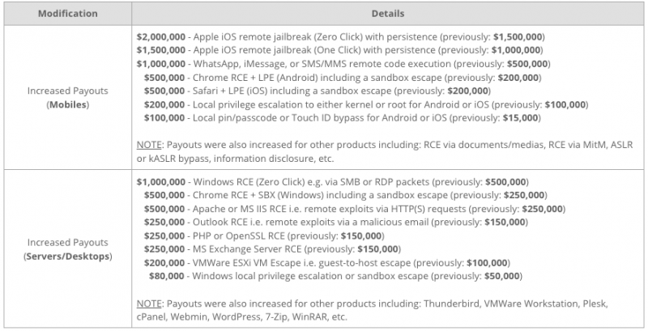The image size is (648, 331).
Task: Click the Modification column header
Action: (67, 14)
